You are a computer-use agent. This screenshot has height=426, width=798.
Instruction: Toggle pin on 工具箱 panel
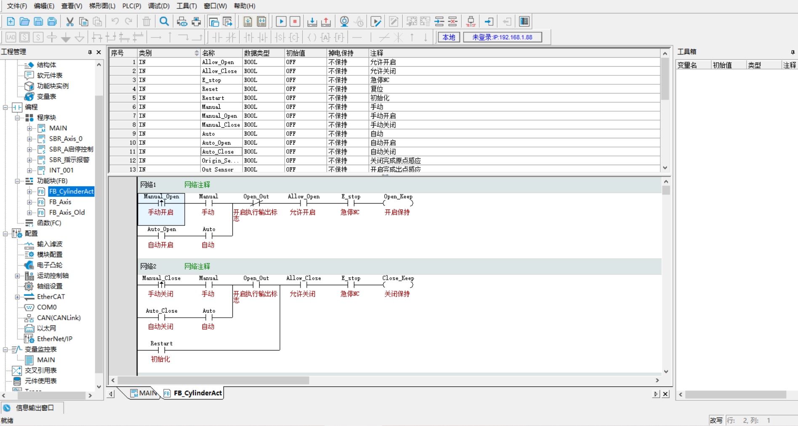793,52
